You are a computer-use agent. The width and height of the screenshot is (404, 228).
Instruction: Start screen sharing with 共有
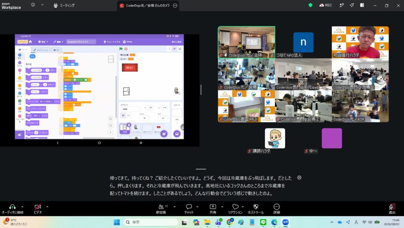coord(213,209)
